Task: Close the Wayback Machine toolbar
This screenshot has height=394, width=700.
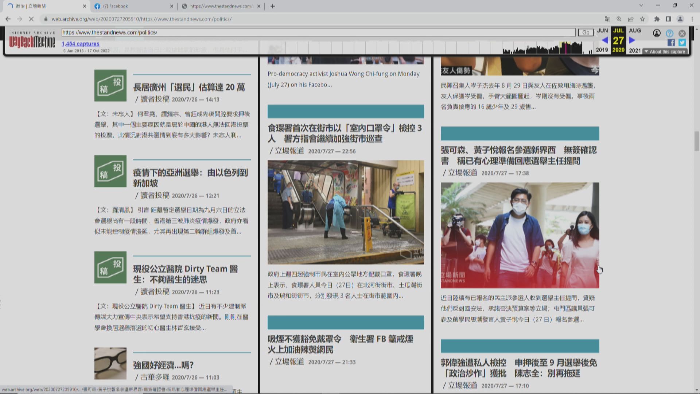Action: 682,33
